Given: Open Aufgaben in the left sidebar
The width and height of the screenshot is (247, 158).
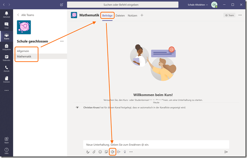Looking at the screenshot, I should point(7,47).
